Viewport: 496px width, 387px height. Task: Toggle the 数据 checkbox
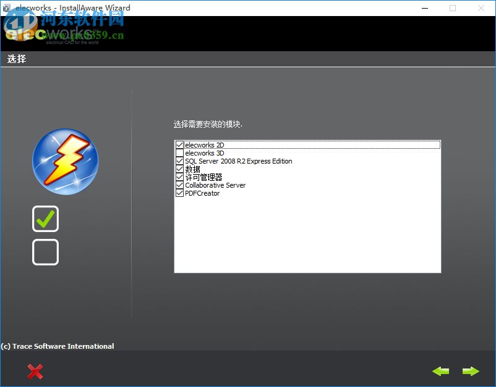click(179, 169)
